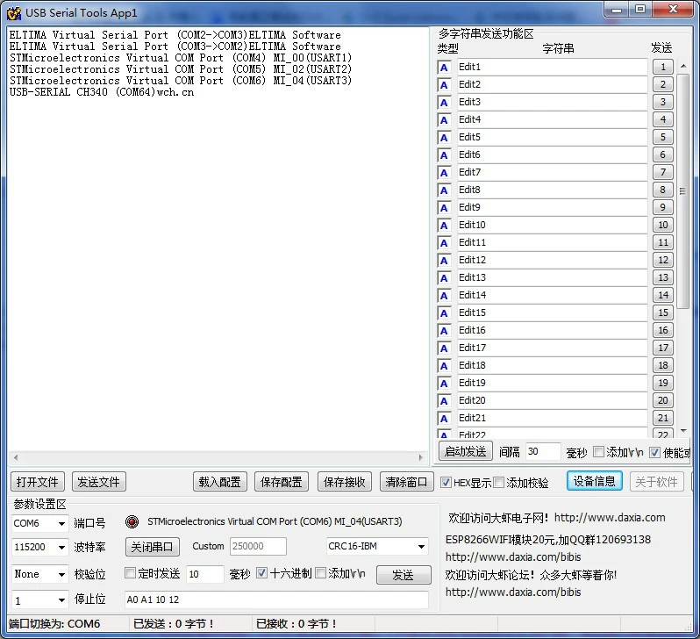Toggle the 'A' type icon for Edit19
700x639 pixels.
click(444, 384)
